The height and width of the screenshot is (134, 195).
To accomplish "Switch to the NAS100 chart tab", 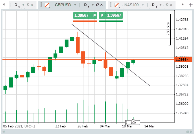I will [131, 5].
